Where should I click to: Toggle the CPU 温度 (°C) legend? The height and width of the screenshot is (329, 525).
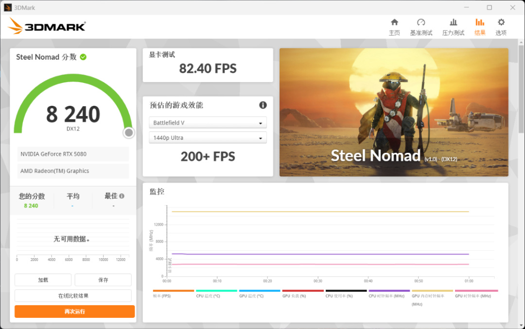tap(216, 293)
